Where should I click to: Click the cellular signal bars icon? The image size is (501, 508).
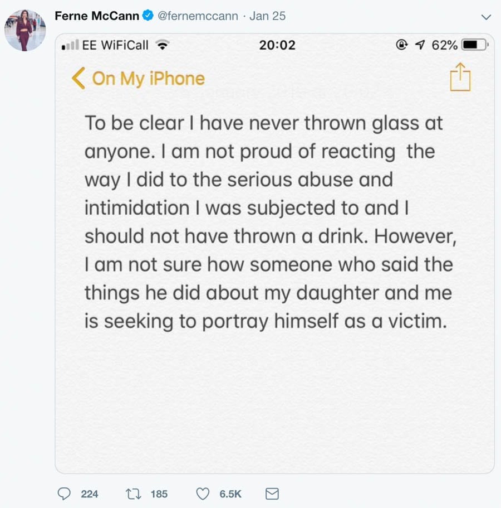(x=70, y=46)
